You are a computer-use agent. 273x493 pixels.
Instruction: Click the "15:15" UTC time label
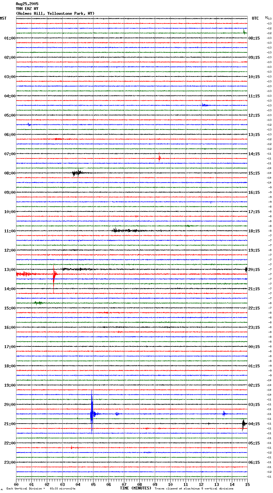254,173
